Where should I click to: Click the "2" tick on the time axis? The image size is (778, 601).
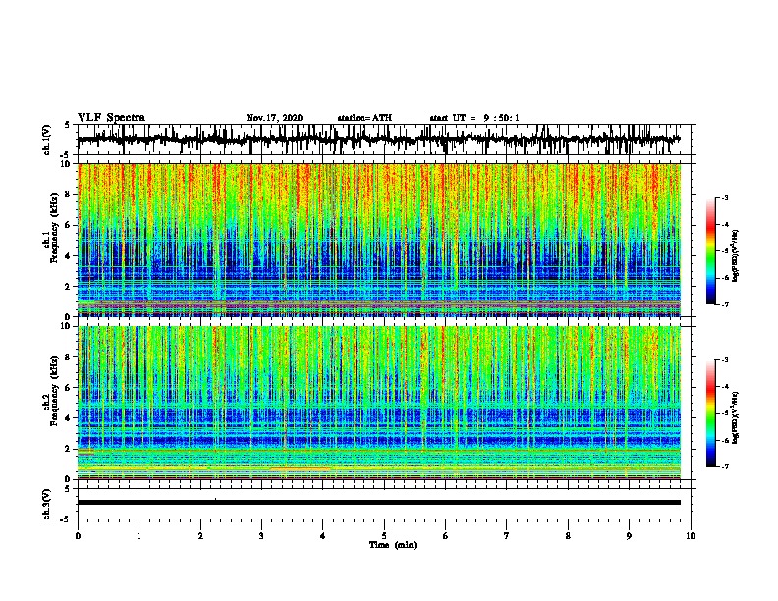coord(200,536)
